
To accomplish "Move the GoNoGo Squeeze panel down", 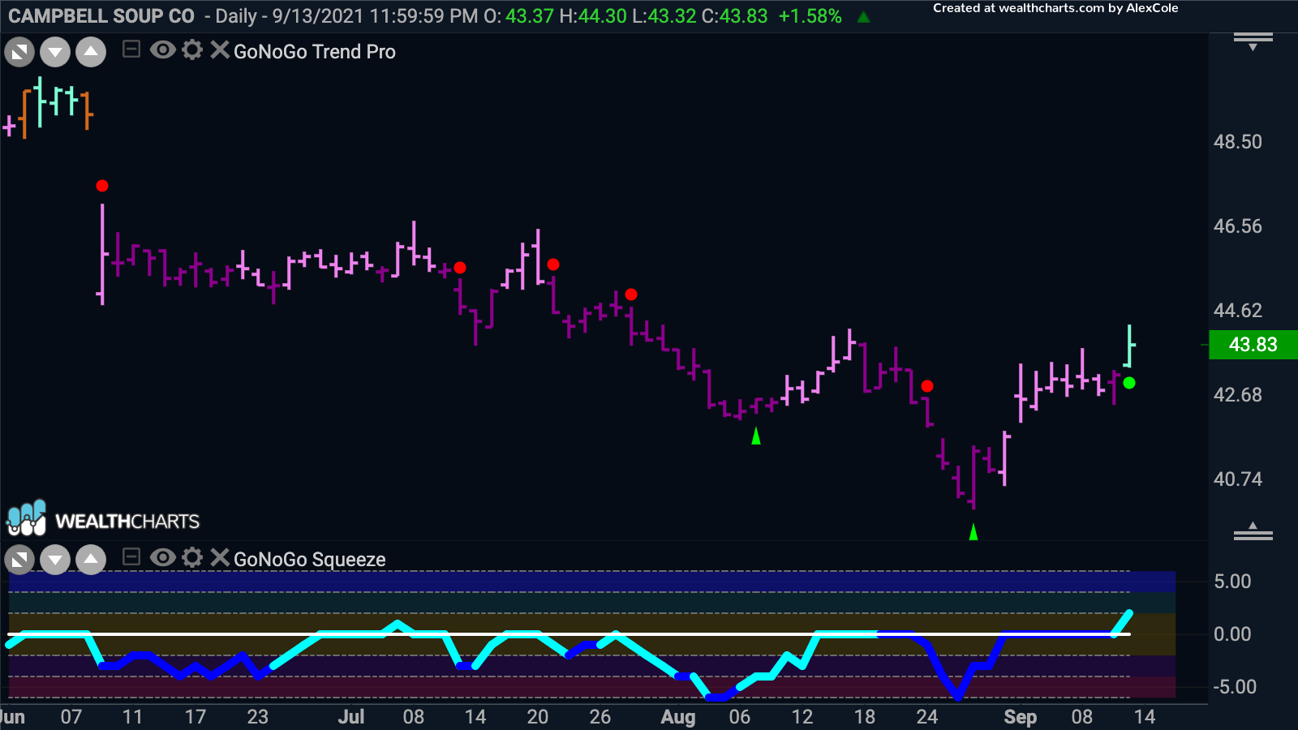I will pos(55,560).
